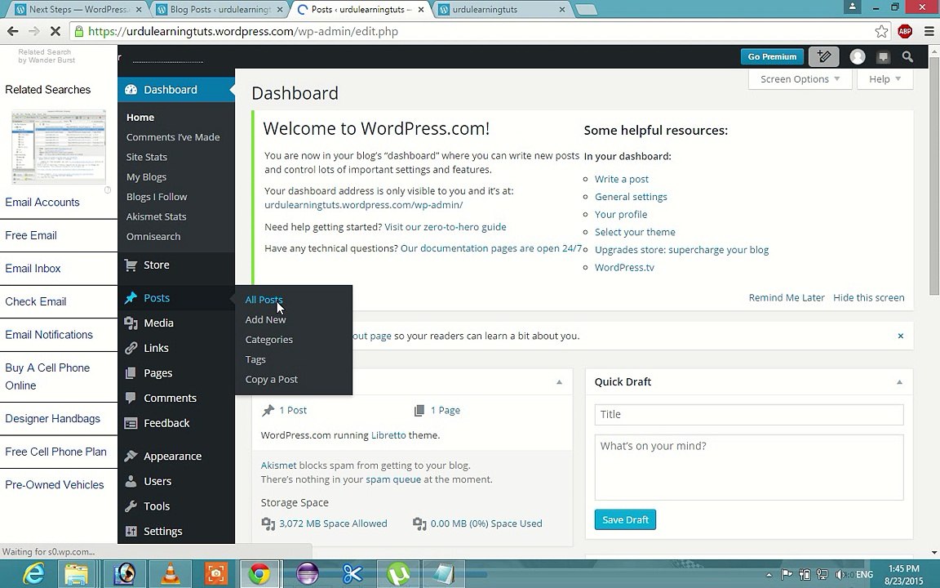Click the Posts pushpin icon

pyautogui.click(x=131, y=298)
